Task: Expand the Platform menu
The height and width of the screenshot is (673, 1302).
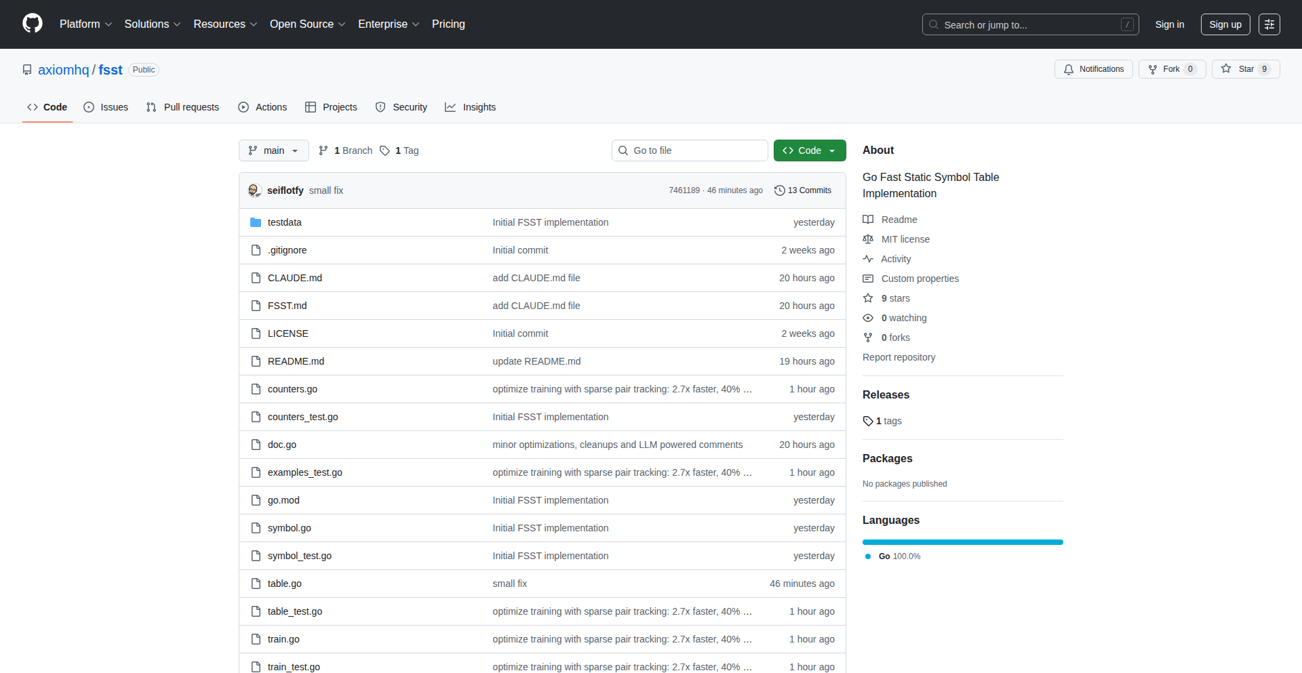Action: click(x=85, y=24)
